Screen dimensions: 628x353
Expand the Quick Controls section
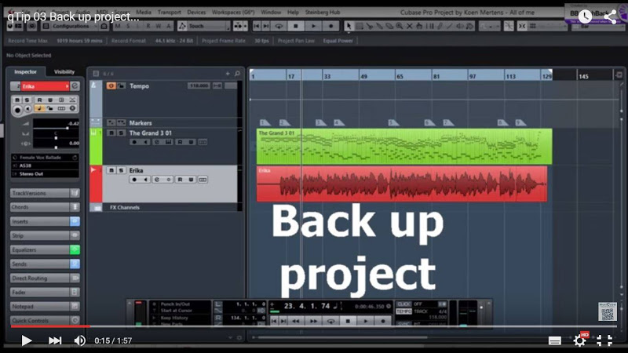point(45,321)
